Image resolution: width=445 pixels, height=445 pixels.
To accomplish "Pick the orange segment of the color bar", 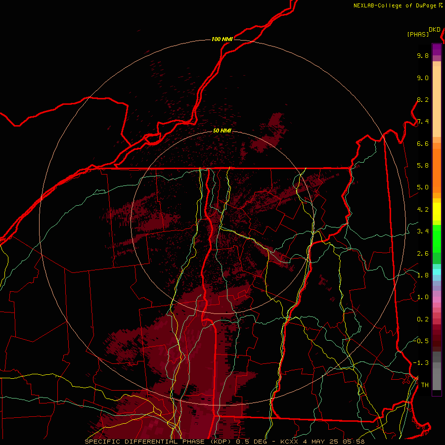I will point(437,170).
